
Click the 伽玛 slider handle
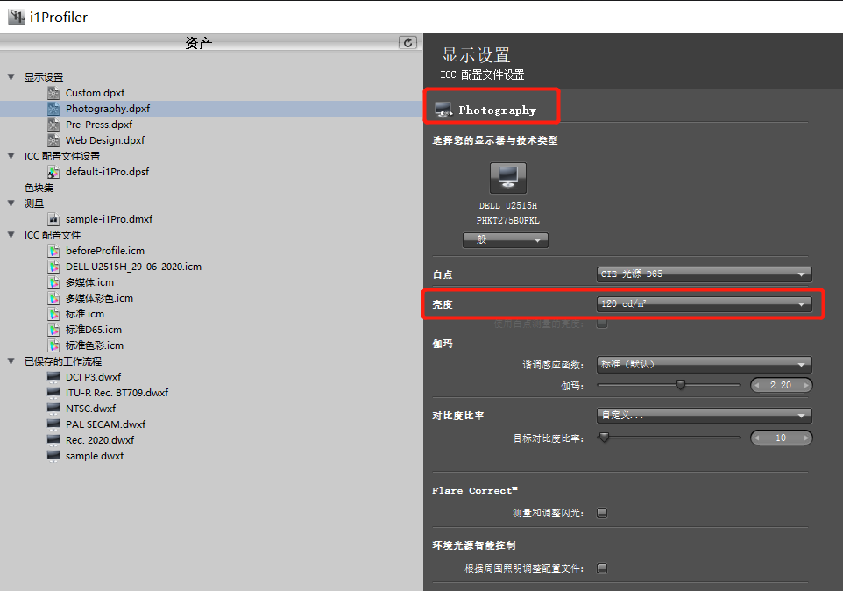point(680,385)
